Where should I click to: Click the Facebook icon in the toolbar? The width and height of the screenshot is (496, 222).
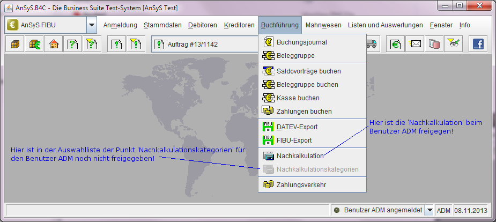[478, 44]
